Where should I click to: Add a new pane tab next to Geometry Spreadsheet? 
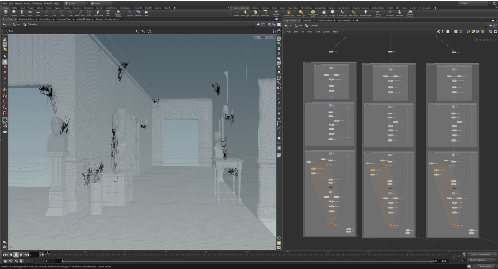point(122,19)
